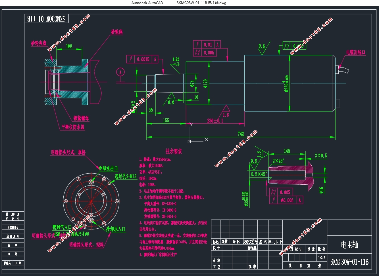Select the 145 dimension on detail view
The height and width of the screenshot is (276, 379).
pyautogui.click(x=287, y=151)
